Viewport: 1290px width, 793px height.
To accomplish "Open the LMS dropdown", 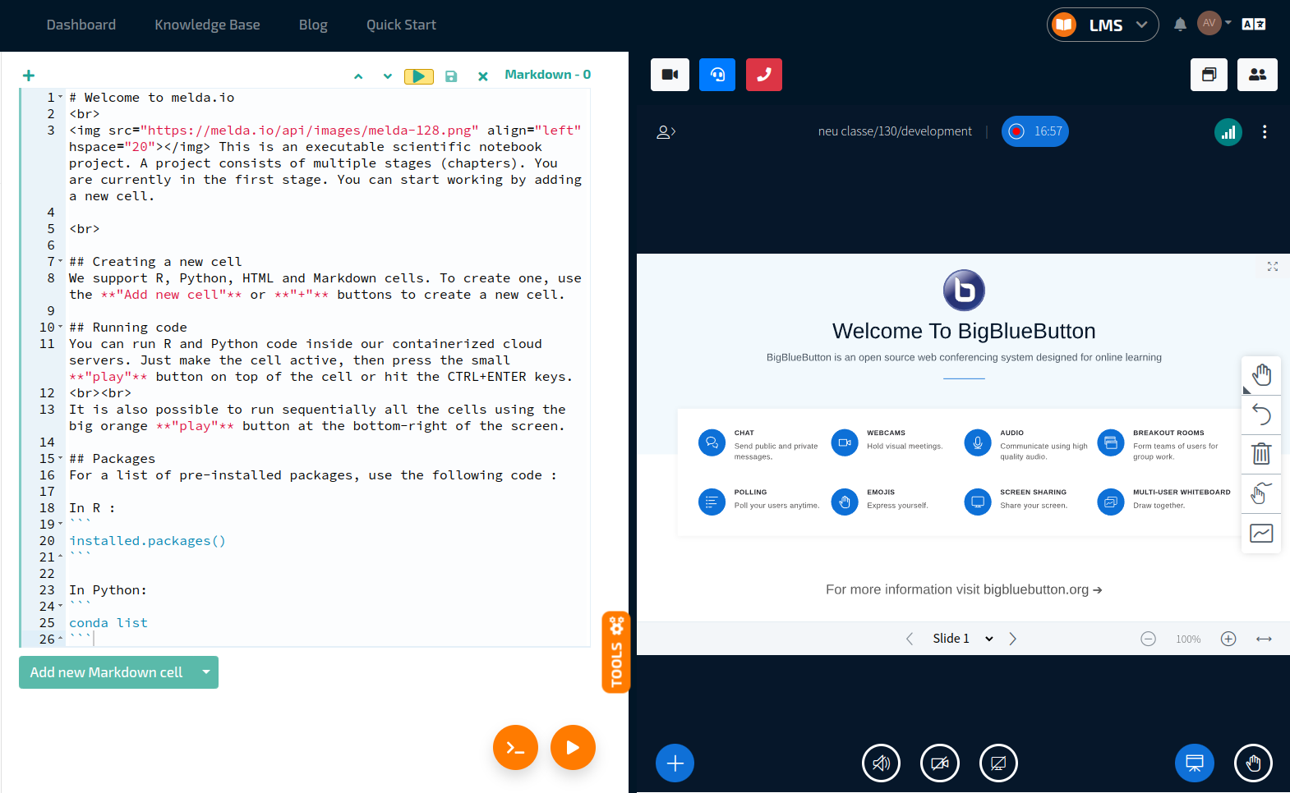I will click(x=1103, y=25).
